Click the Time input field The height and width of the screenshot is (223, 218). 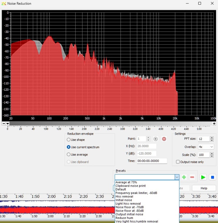tap(152, 161)
